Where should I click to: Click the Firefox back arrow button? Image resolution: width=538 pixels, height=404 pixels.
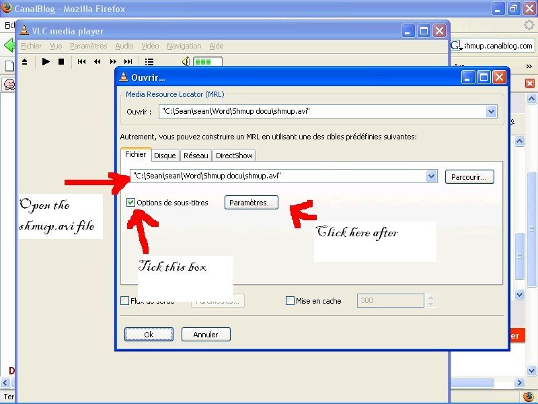pos(9,45)
